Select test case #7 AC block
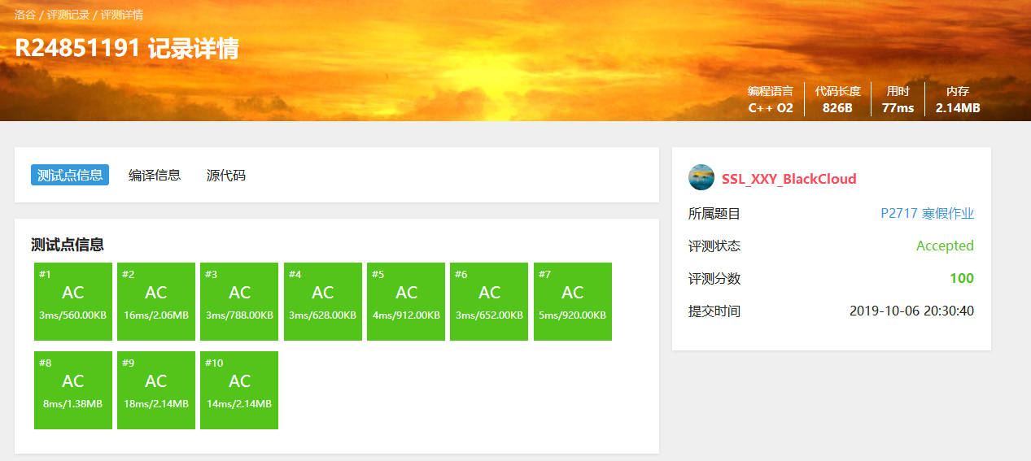 tap(573, 302)
